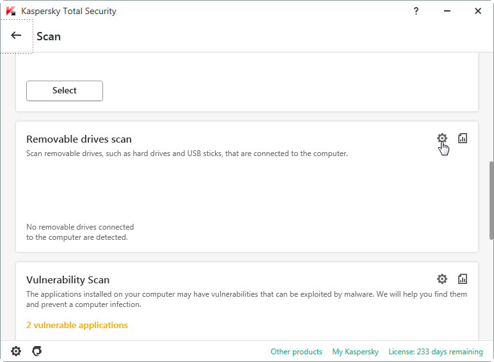This screenshot has width=494, height=362.
Task: Click scrollbar track below the thumb
Action: (491, 290)
